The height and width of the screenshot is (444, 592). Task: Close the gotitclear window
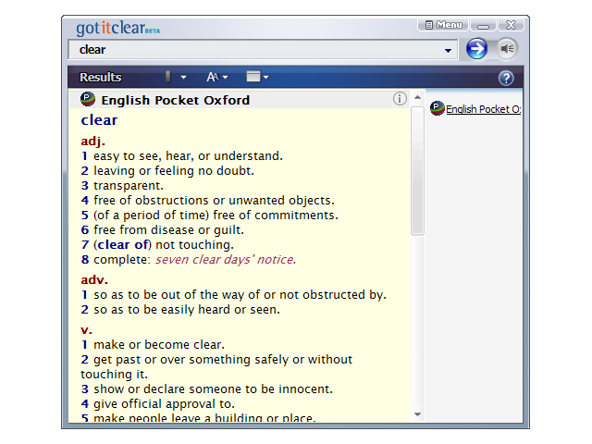[x=511, y=25]
